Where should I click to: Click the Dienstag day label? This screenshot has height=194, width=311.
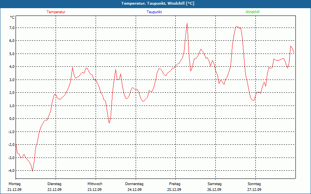coord(54,184)
